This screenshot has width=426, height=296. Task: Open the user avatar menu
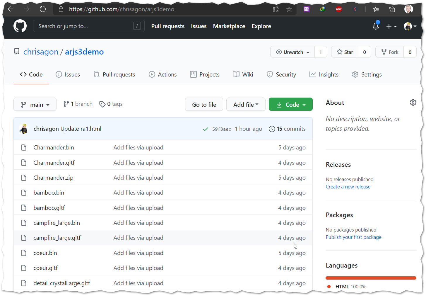(410, 26)
